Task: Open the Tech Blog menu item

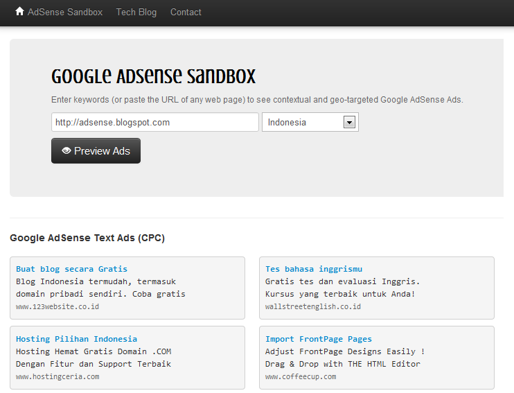Action: click(x=136, y=12)
